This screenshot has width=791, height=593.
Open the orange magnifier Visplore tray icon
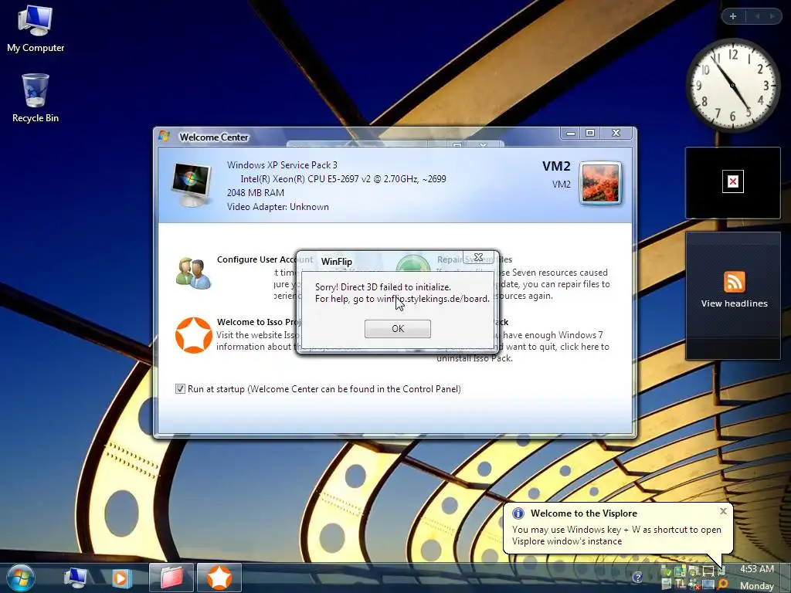722,585
